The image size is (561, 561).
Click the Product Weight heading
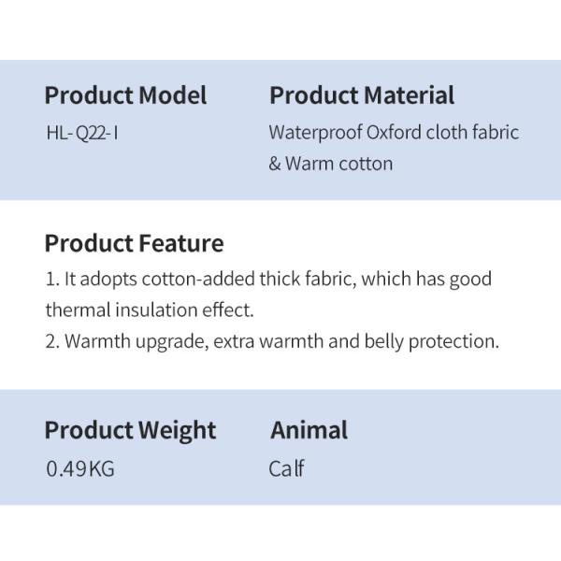(x=130, y=431)
